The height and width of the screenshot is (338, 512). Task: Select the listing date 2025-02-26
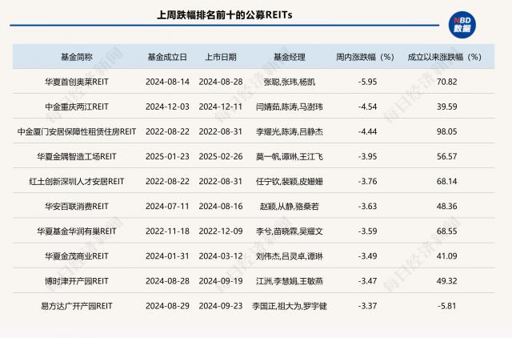(221, 156)
